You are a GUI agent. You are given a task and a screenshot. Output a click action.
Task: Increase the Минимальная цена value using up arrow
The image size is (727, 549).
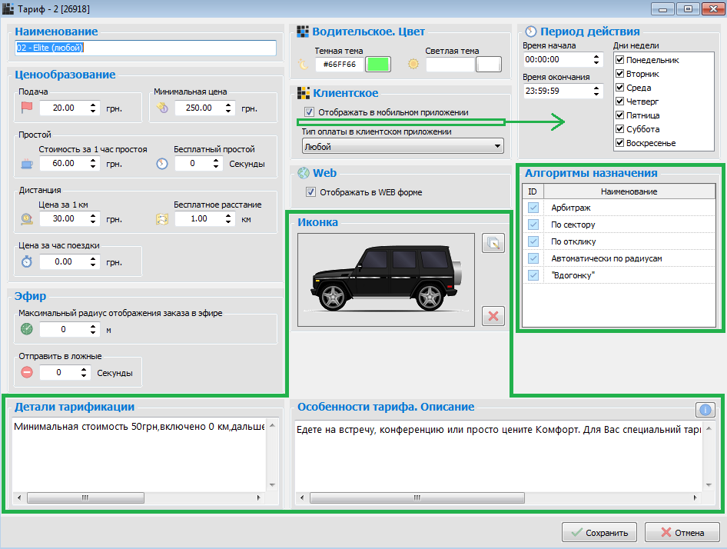[229, 105]
